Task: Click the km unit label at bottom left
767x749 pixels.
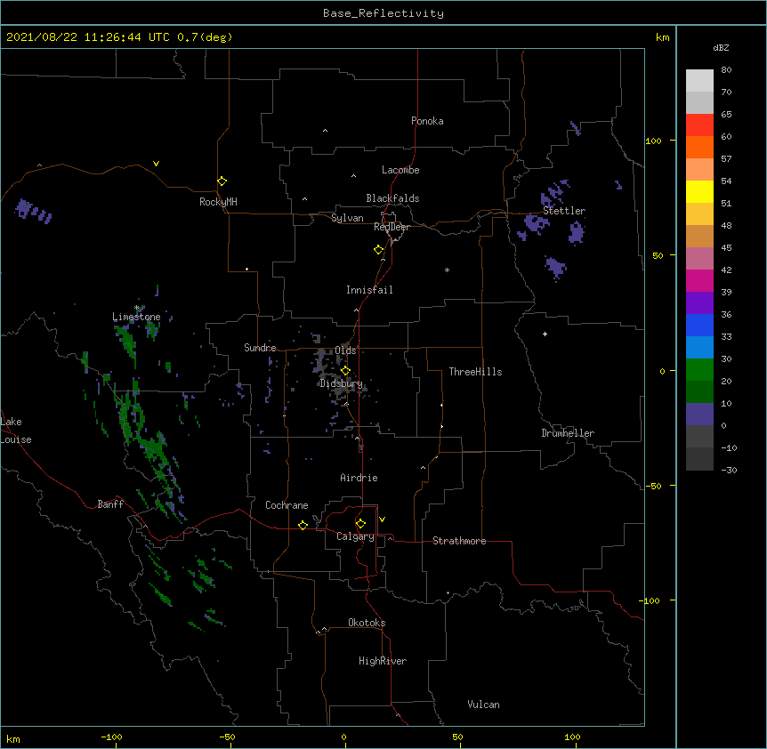Action: [13, 738]
